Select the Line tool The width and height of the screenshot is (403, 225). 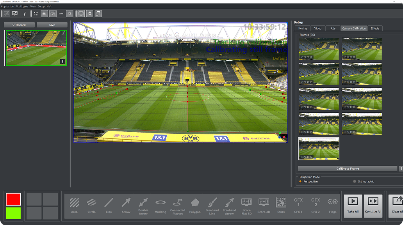109,206
